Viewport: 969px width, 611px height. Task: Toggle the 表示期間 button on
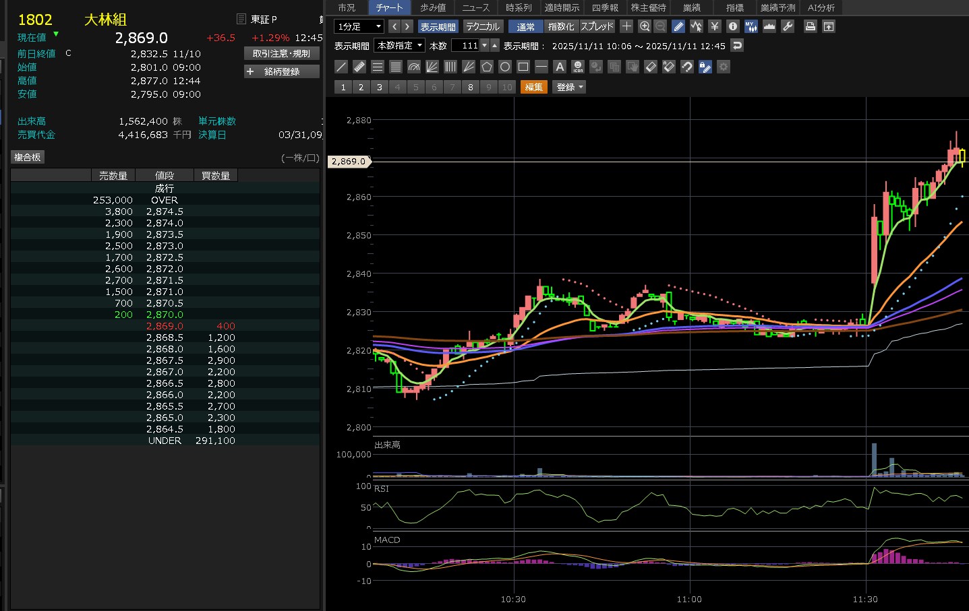pos(438,26)
